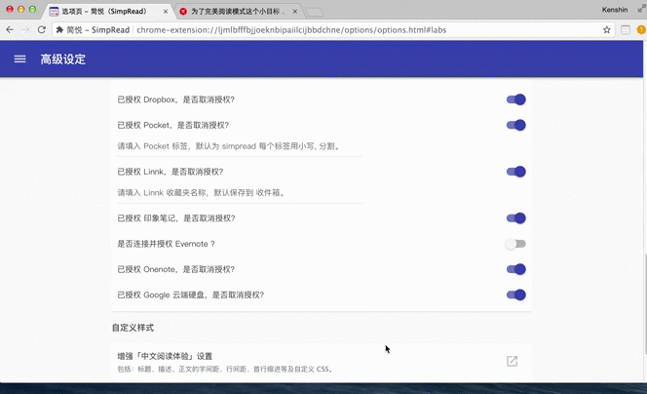This screenshot has height=394, width=647.
Task: Toggle the Onenote authorization switch
Action: click(x=515, y=269)
